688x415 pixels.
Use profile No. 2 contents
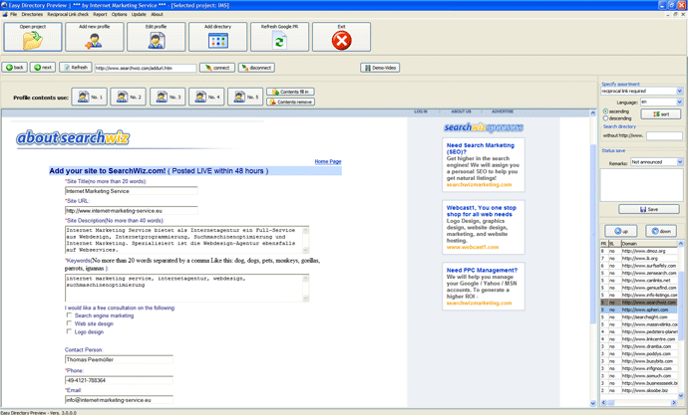click(x=128, y=98)
